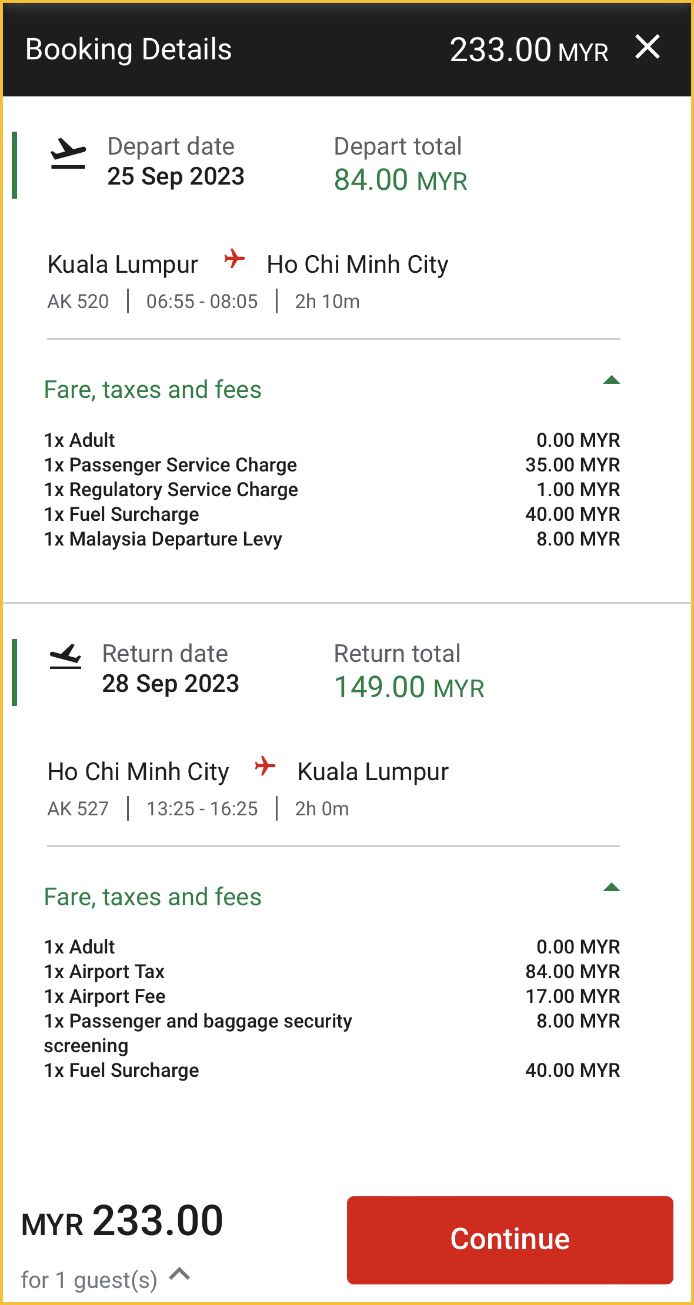Click red plane icon after Kuala Lumpur

coord(234,259)
